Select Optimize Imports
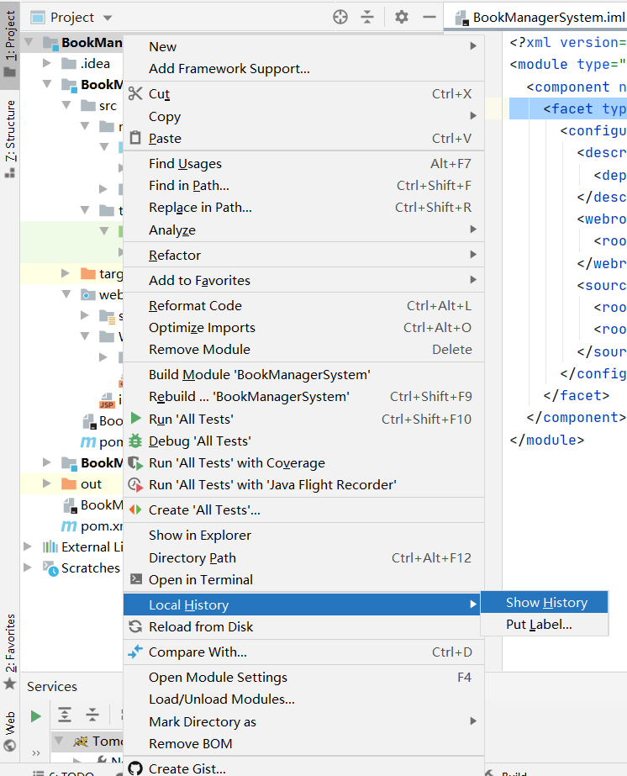The image size is (627, 776). [x=303, y=327]
